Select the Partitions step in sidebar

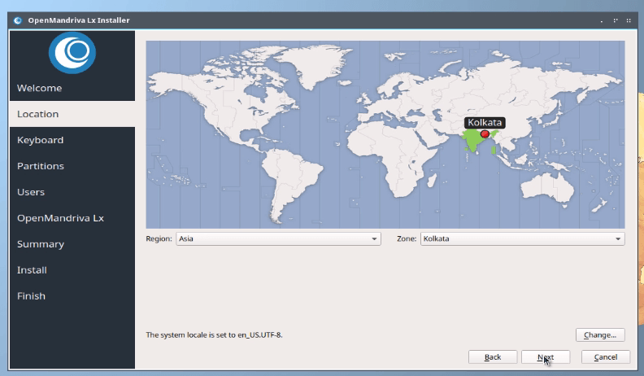point(72,166)
